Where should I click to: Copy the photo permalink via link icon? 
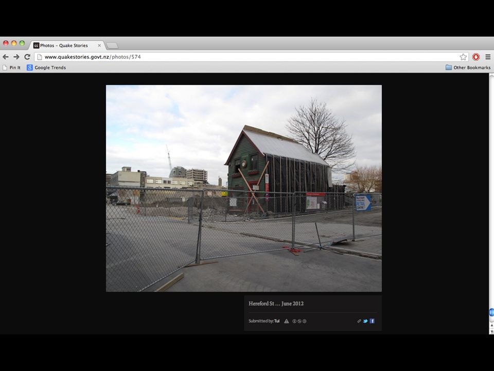point(359,321)
